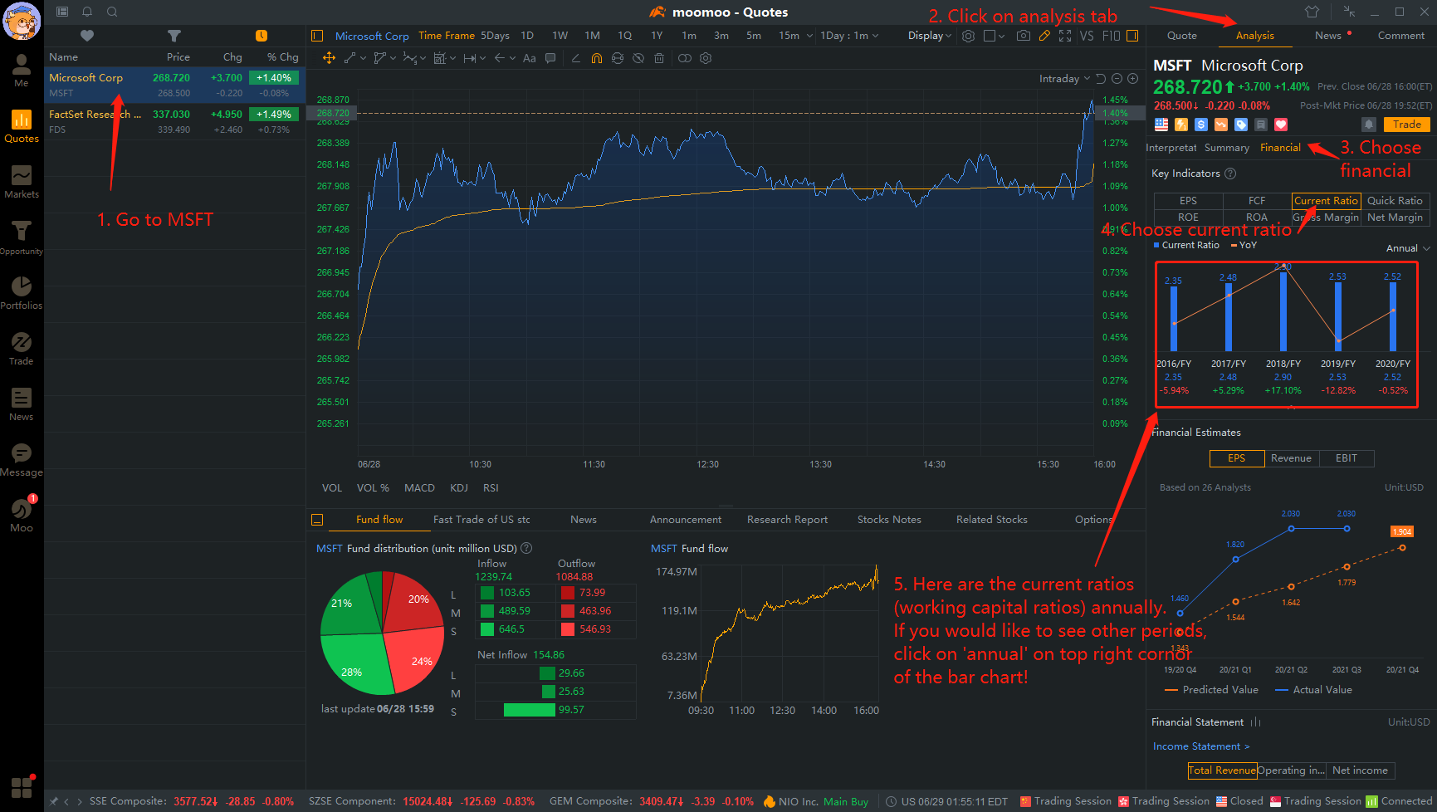Click the Key Indicators help question mark
The width and height of the screenshot is (1437, 812).
1230,174
